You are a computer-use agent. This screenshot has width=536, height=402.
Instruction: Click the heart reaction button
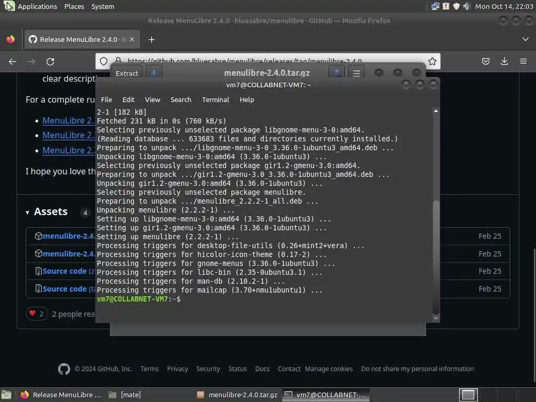[37, 314]
